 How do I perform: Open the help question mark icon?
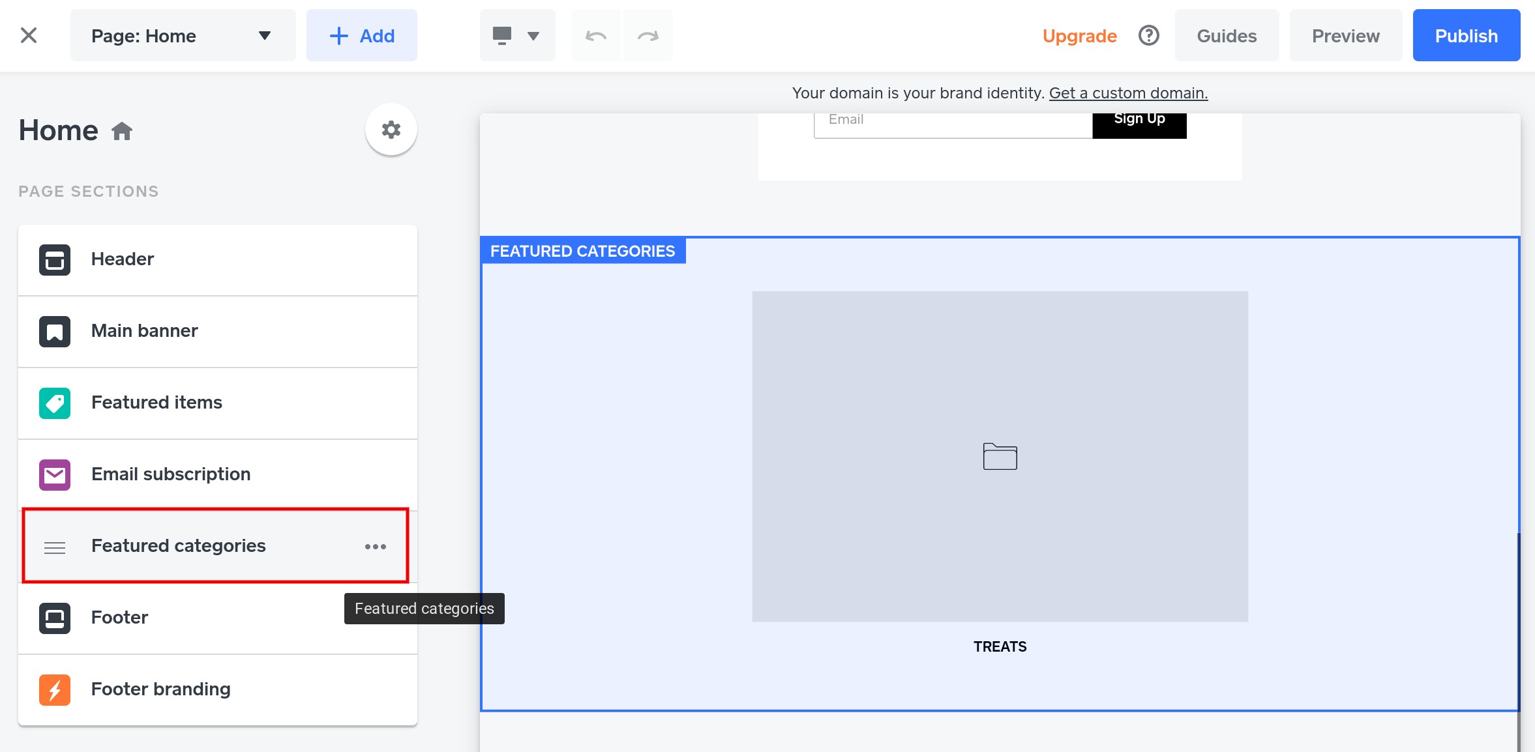pyautogui.click(x=1148, y=36)
